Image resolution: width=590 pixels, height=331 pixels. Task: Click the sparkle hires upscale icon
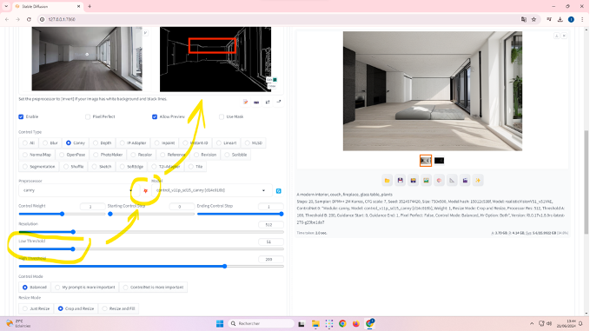click(478, 181)
